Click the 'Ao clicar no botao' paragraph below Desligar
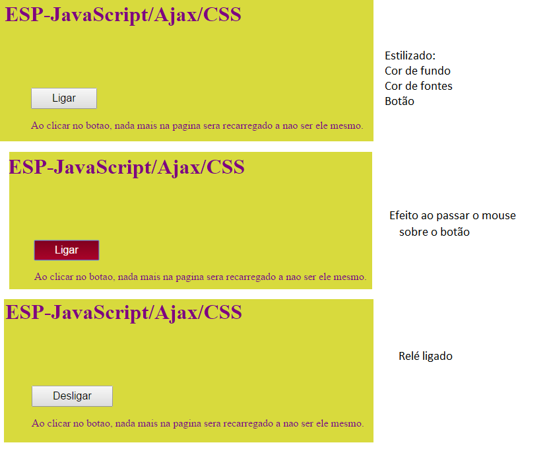Screen dimensions: 549x451 (197, 423)
